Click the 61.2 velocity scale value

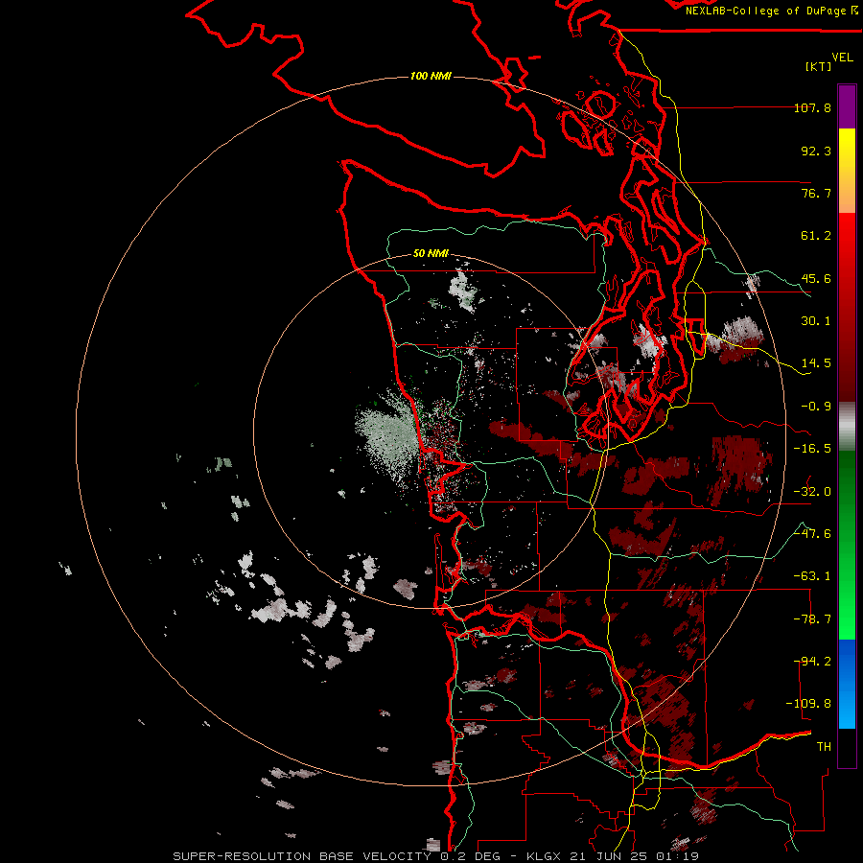tap(816, 236)
